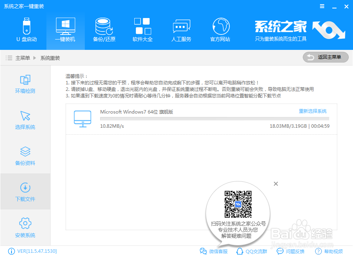The width and height of the screenshot is (353, 257).
Task: Open 微信客服 support
Action: pos(214,251)
